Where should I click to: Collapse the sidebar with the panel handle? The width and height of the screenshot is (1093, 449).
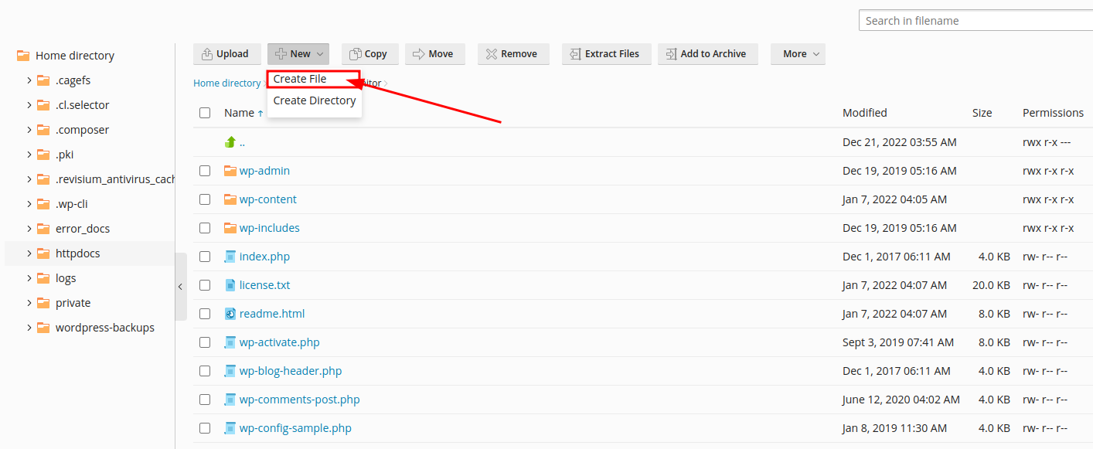181,287
